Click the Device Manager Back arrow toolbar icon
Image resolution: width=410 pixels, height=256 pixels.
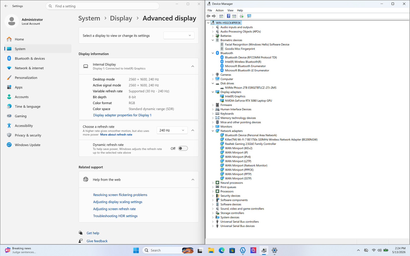point(208,16)
